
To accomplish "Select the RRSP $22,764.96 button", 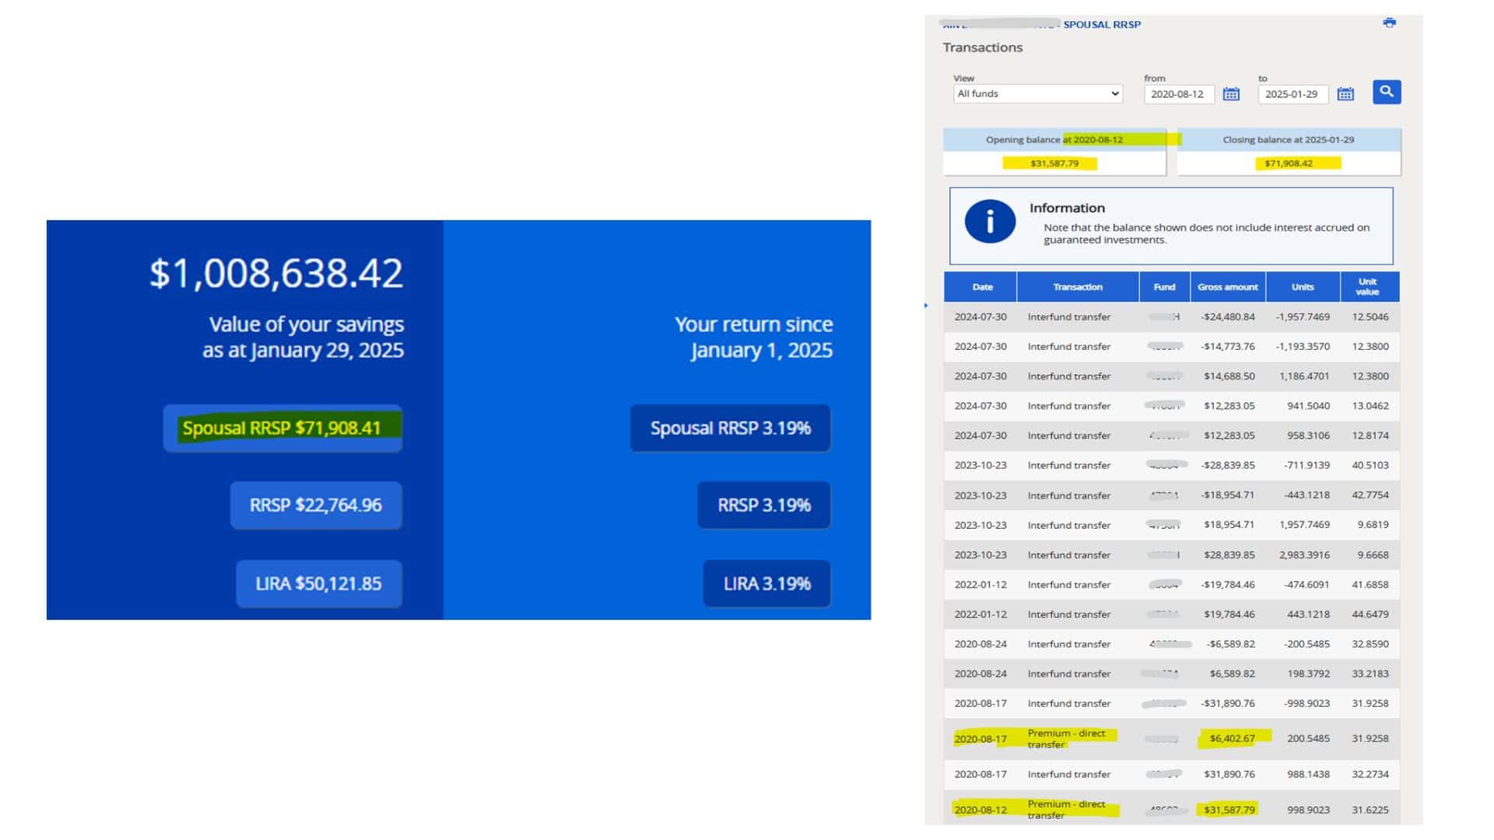I will pos(316,506).
